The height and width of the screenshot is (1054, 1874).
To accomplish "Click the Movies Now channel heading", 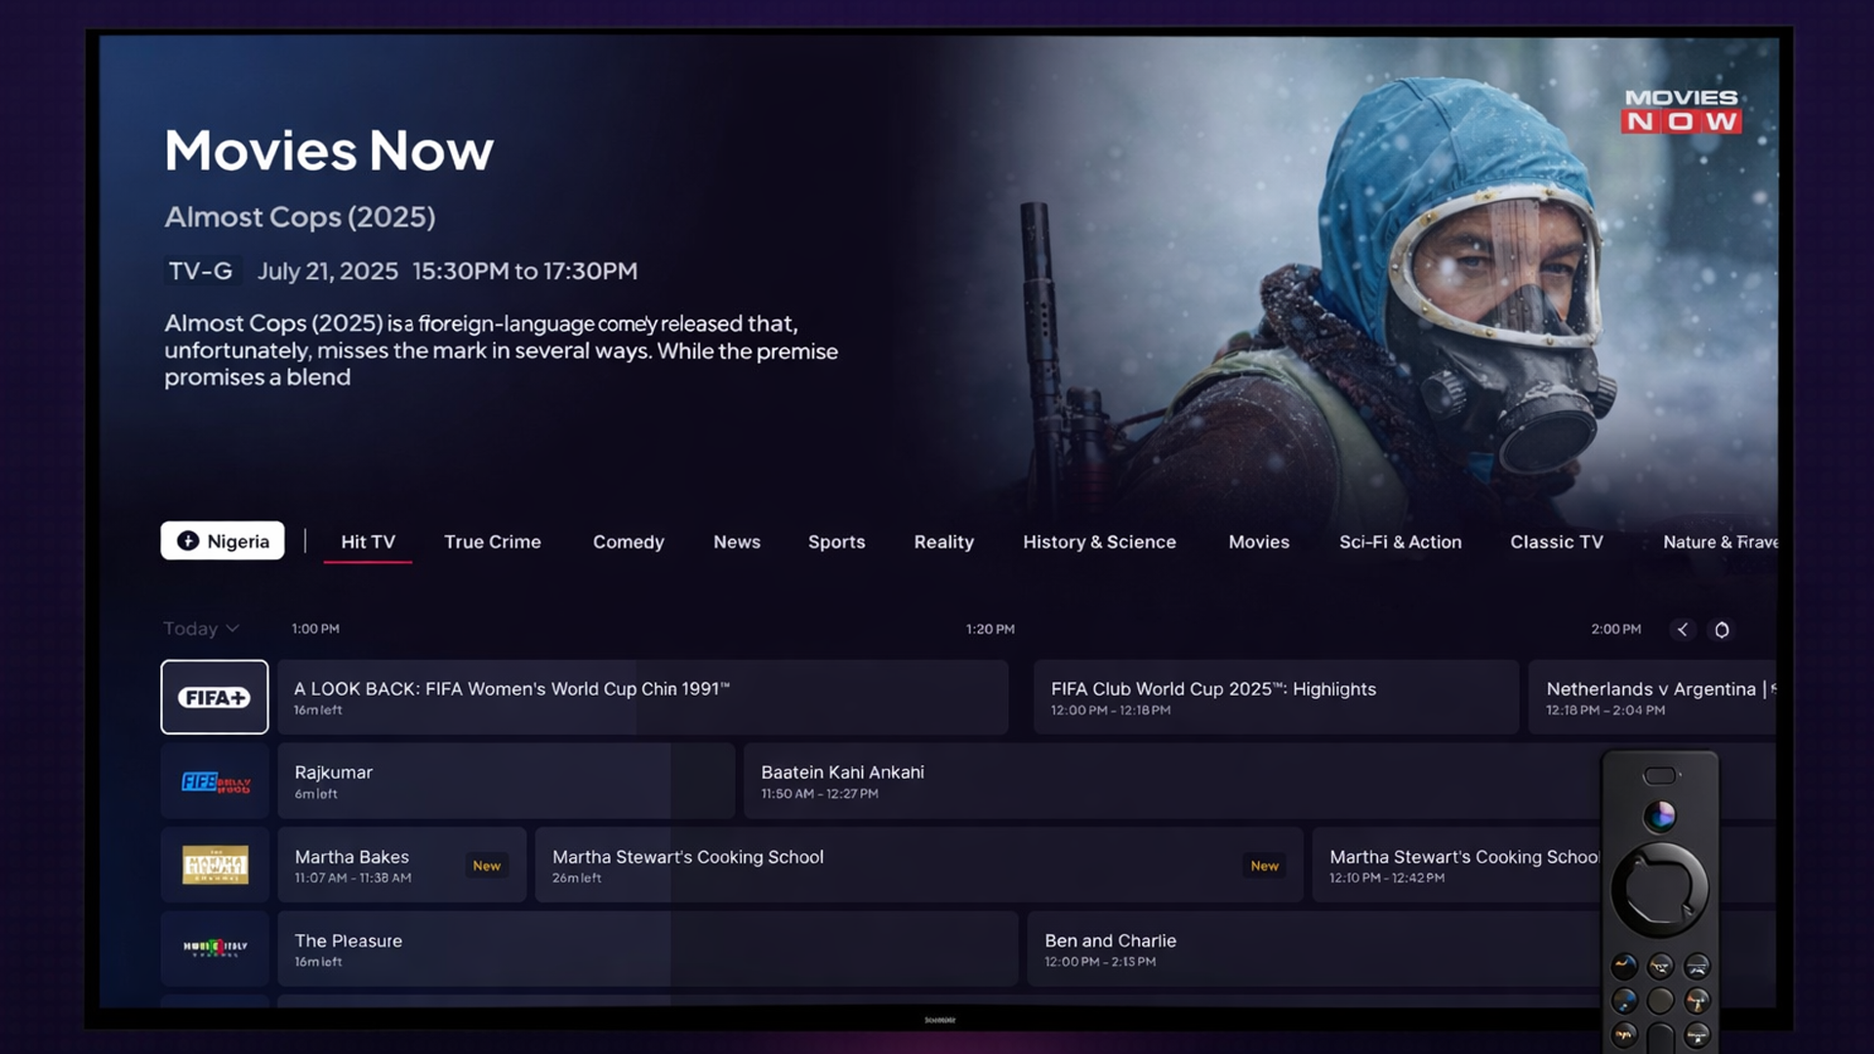I will 329,150.
